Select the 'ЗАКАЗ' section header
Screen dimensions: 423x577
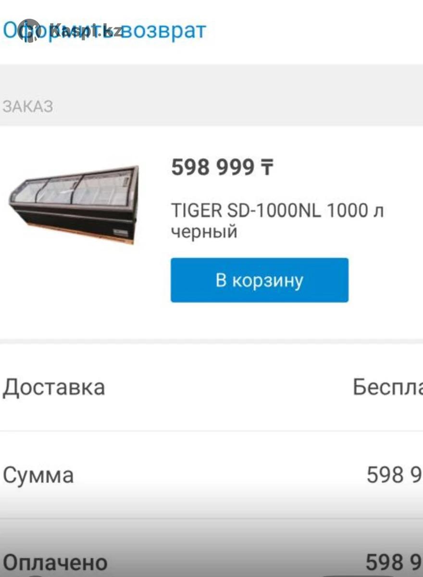tap(28, 106)
